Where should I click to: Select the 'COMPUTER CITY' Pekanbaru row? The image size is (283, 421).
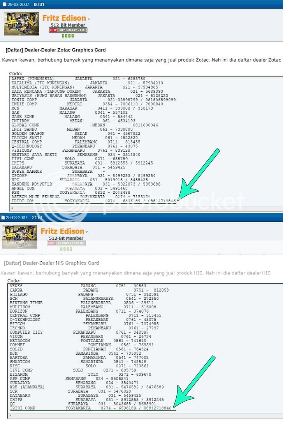[79, 333]
